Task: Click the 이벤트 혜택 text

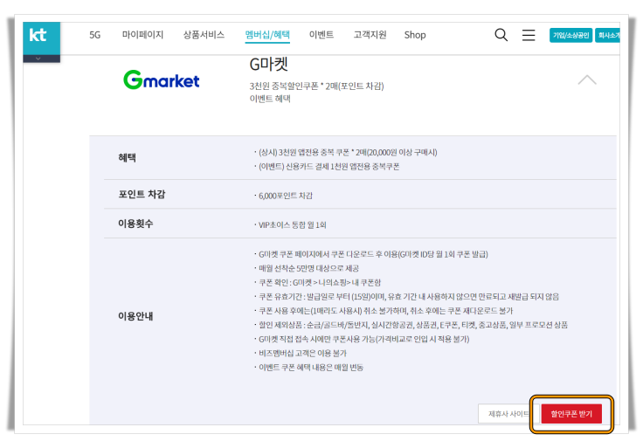Action: (270, 99)
